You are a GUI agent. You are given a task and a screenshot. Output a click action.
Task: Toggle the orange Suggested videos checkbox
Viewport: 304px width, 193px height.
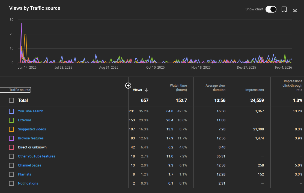coord(11,129)
